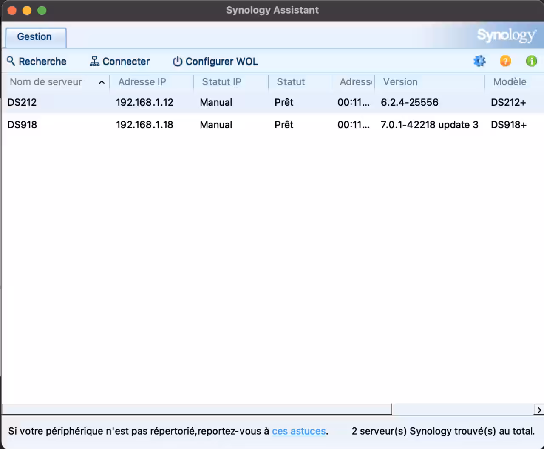Click Manual status in DS212 row
Image resolution: width=544 pixels, height=449 pixels.
click(x=216, y=102)
